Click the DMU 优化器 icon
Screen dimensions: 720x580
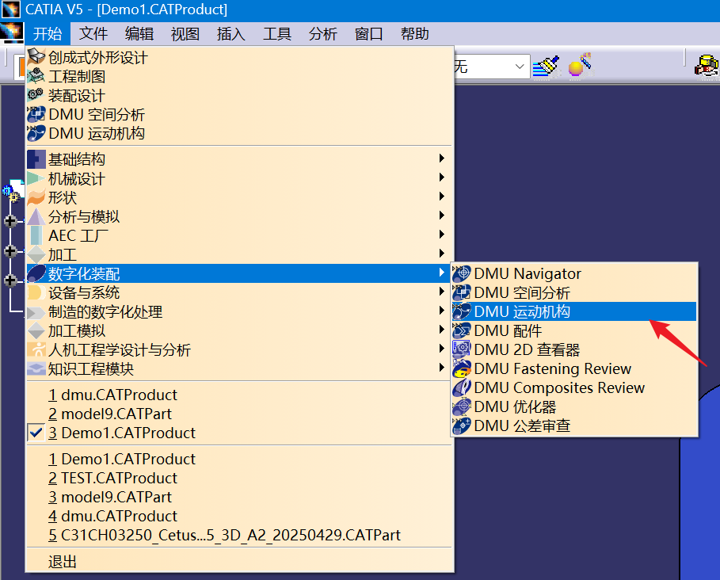[462, 406]
